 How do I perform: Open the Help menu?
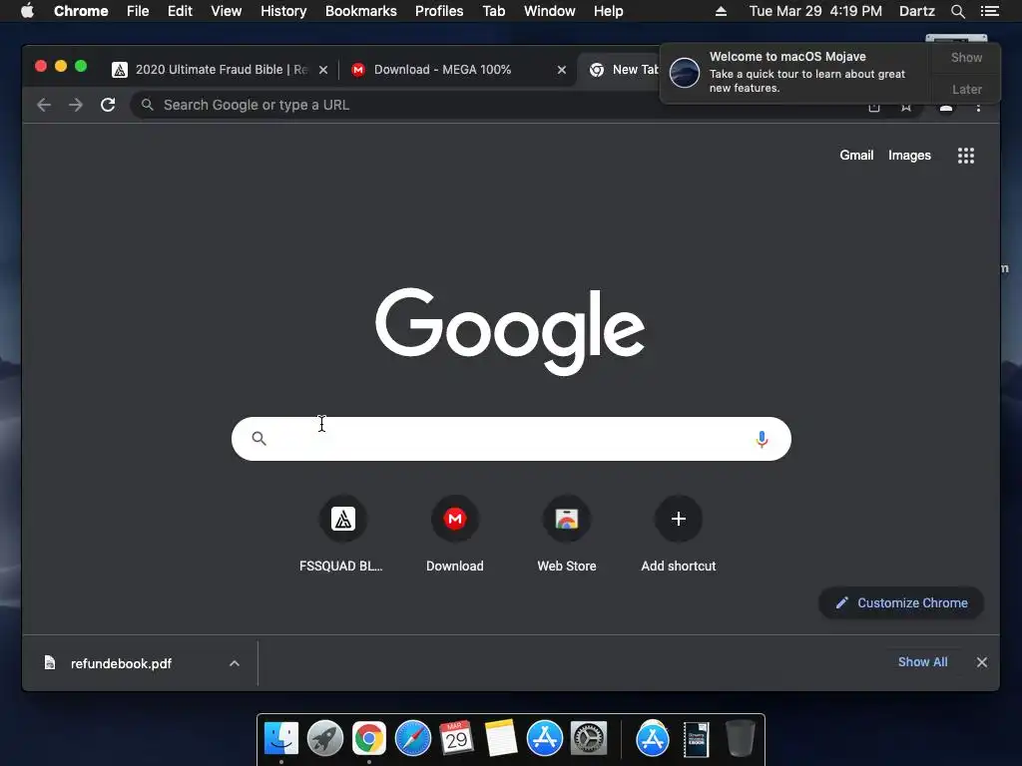(x=608, y=11)
